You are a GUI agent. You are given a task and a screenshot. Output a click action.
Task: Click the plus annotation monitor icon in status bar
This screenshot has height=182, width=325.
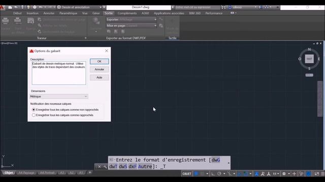[x=294, y=174]
